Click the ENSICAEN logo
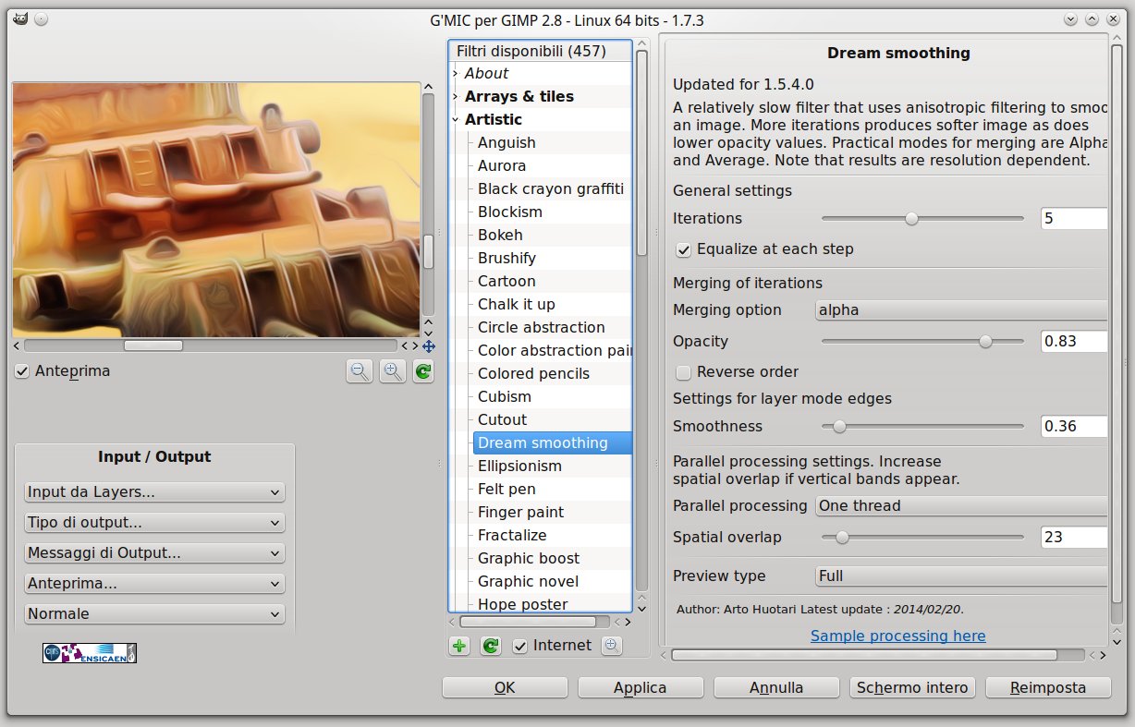 pos(90,653)
